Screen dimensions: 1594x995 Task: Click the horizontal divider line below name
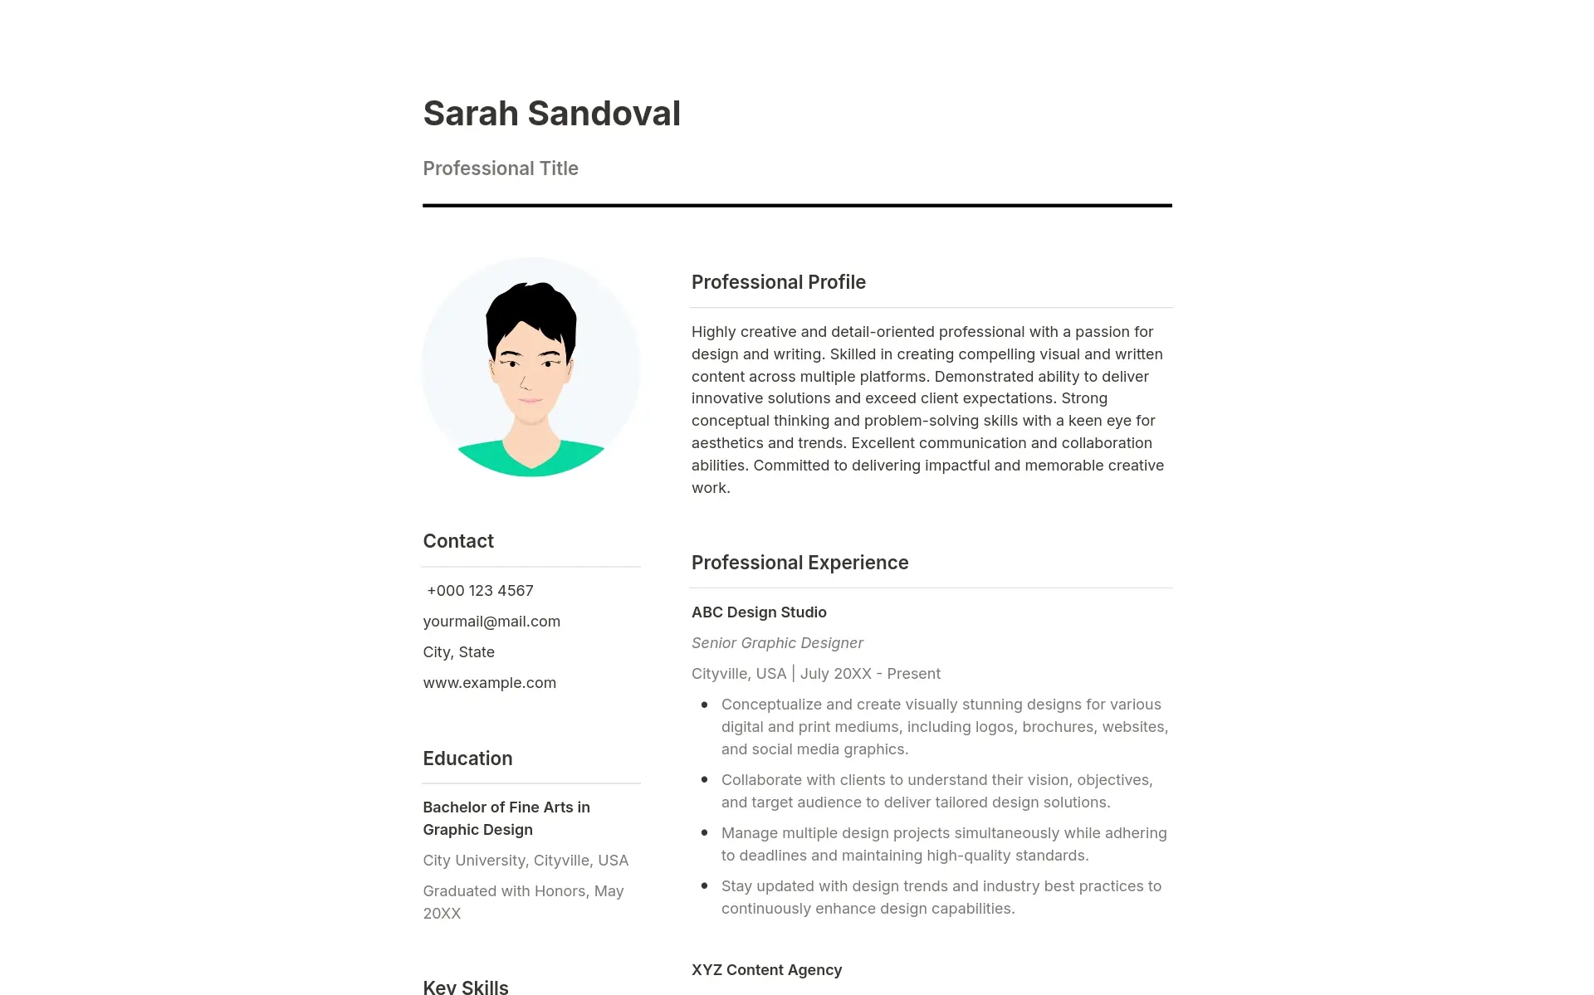(x=797, y=205)
